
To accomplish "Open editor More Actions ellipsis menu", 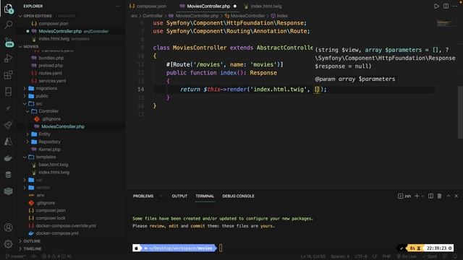I will [x=455, y=6].
